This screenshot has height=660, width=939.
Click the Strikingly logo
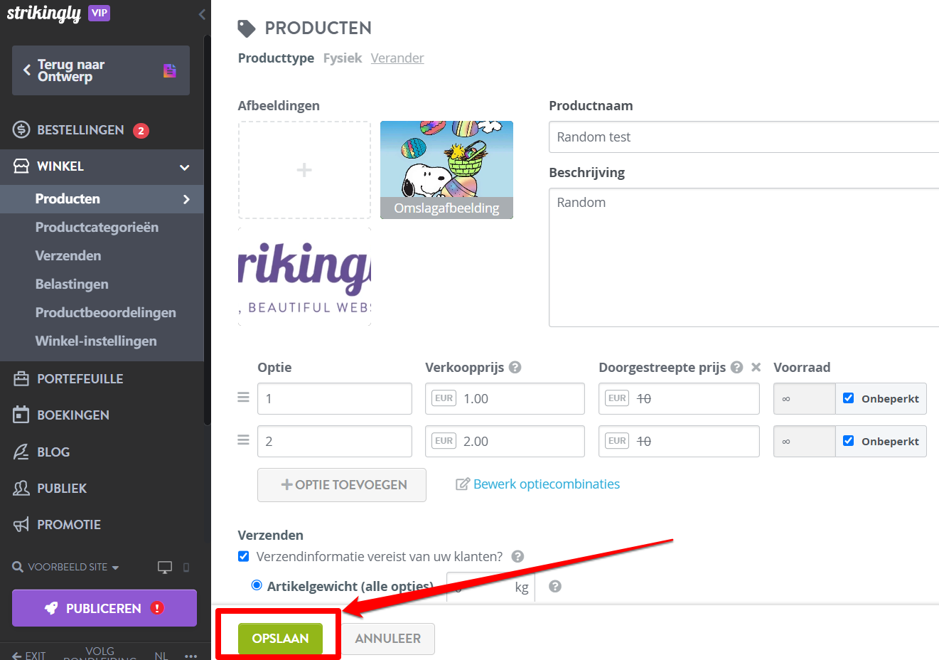click(x=44, y=14)
